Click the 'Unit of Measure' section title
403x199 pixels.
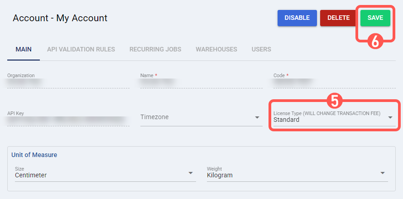click(x=34, y=155)
